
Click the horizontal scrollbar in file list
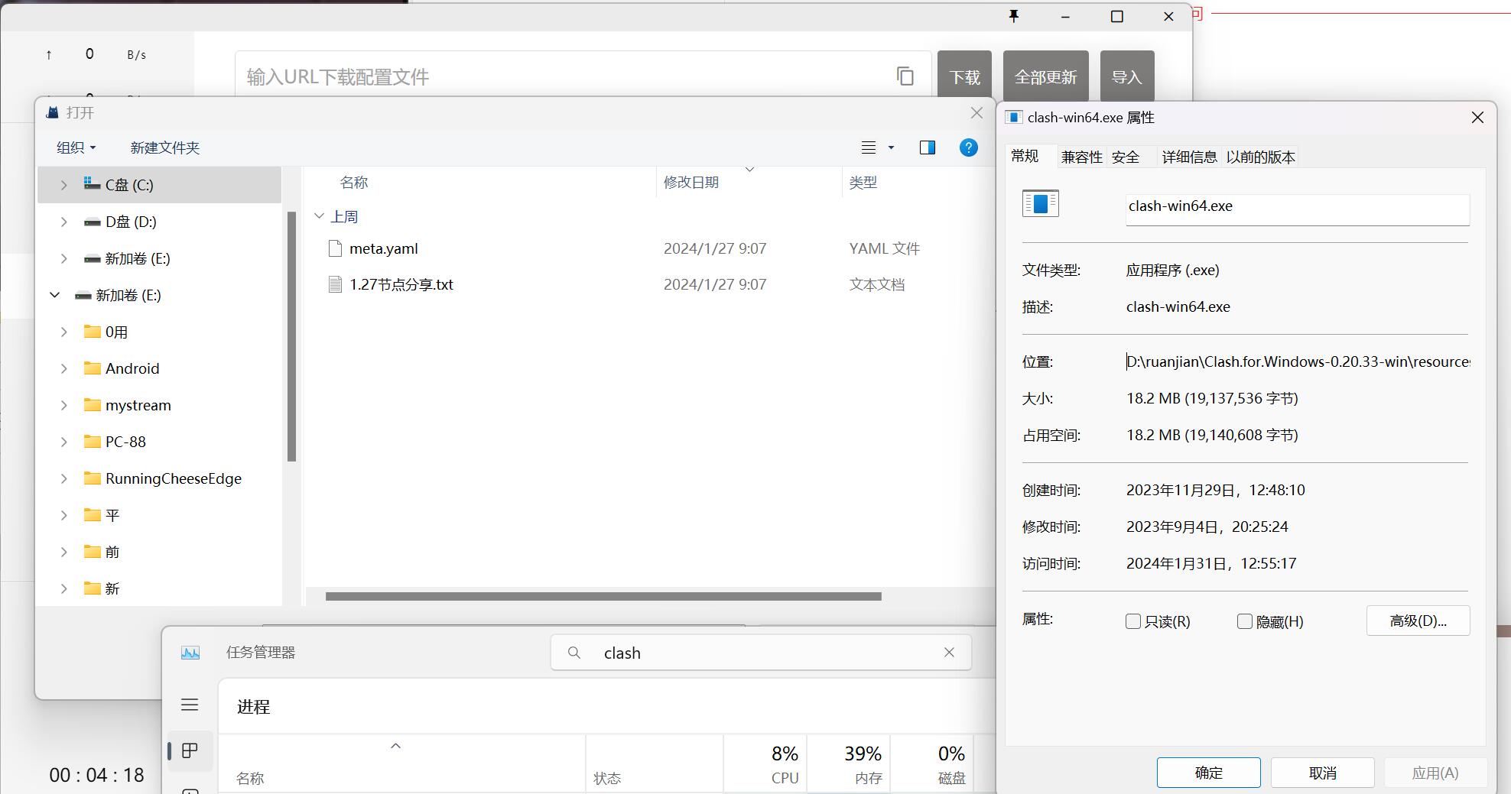click(603, 596)
